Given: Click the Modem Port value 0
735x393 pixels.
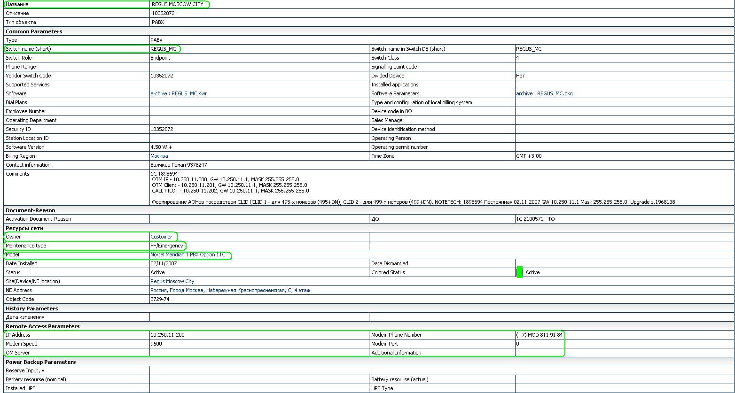Looking at the screenshot, I should click(x=517, y=344).
